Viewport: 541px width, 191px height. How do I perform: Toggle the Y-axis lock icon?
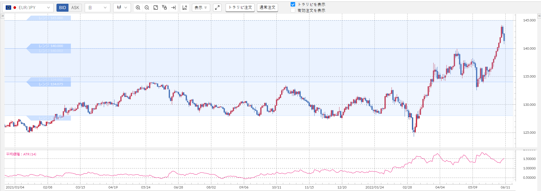coord(164,7)
